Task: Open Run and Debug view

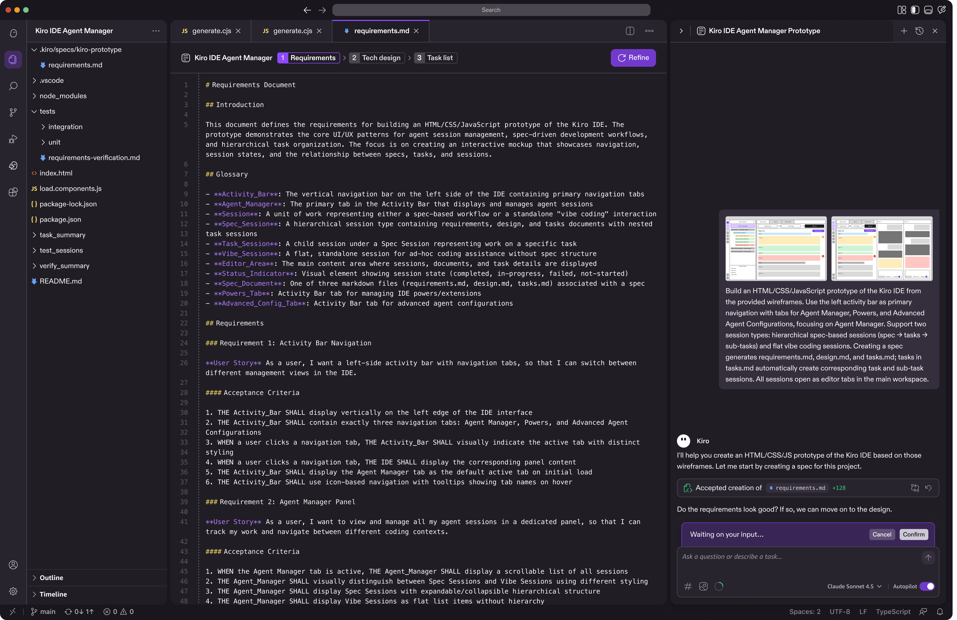Action: 13,139
